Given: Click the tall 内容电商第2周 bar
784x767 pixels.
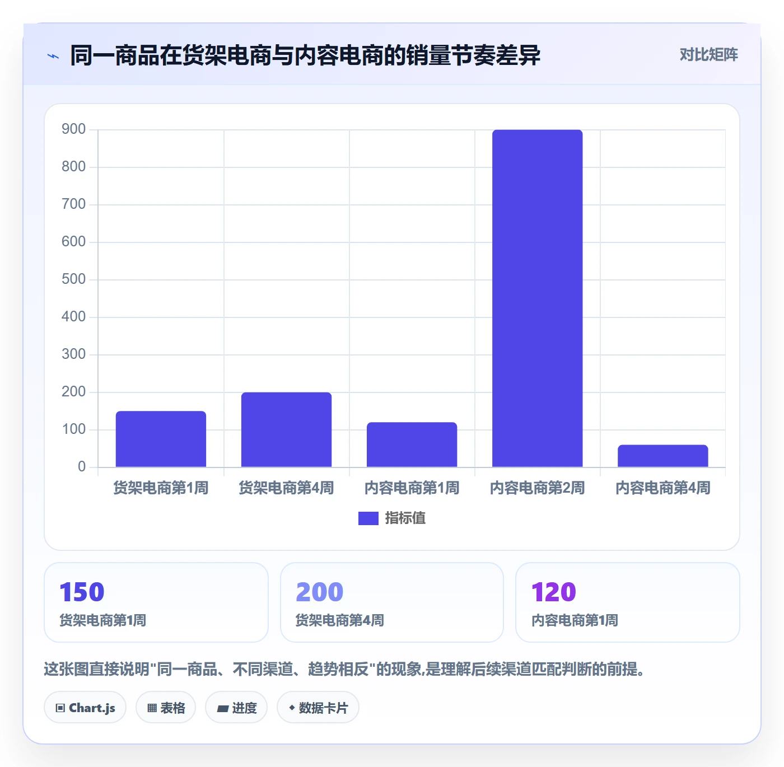Looking at the screenshot, I should pyautogui.click(x=538, y=298).
